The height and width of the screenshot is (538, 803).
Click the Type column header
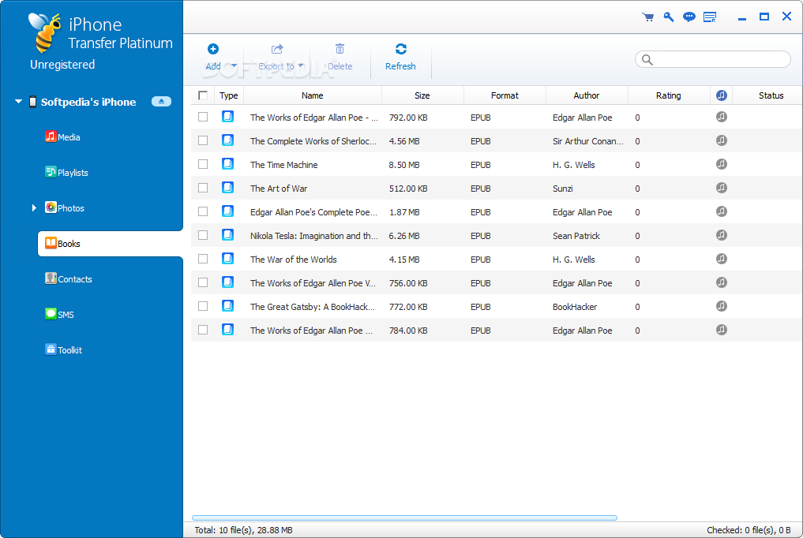point(228,95)
